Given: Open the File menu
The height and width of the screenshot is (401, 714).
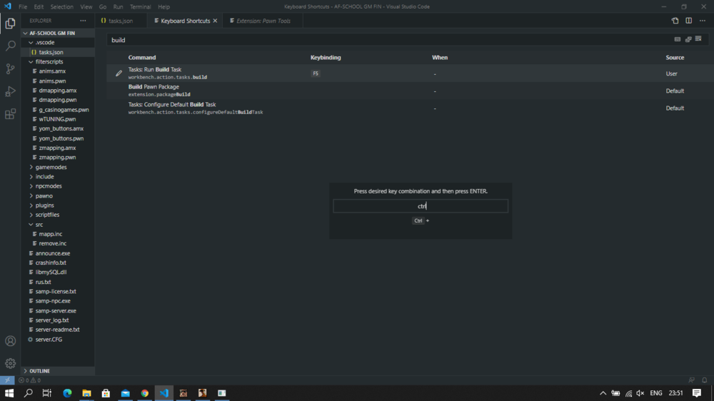Looking at the screenshot, I should [23, 7].
